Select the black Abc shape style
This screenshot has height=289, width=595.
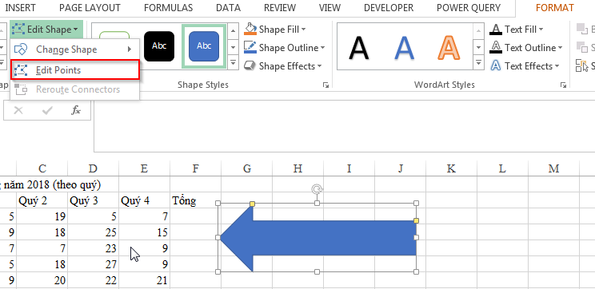pos(159,46)
